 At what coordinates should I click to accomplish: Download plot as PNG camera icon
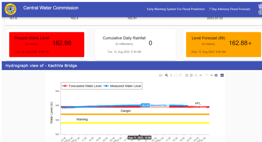(x=160, y=75)
